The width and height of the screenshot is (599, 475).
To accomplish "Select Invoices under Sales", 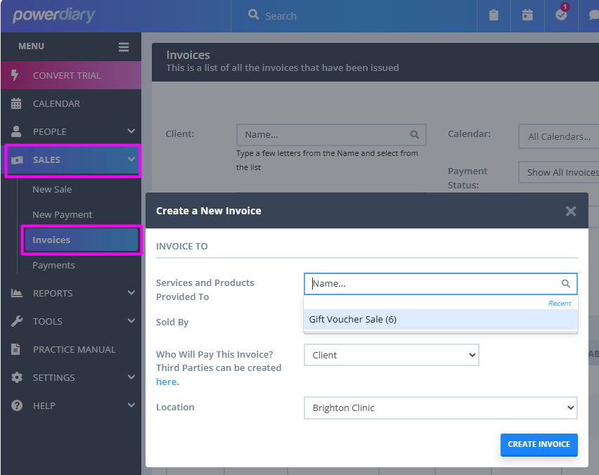I will (81, 240).
